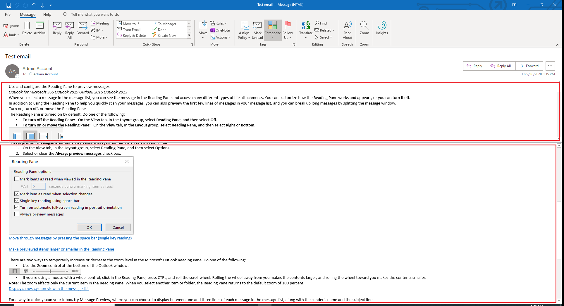Select the Team Email quick step
This screenshot has height=306, width=564.
pyautogui.click(x=129, y=29)
